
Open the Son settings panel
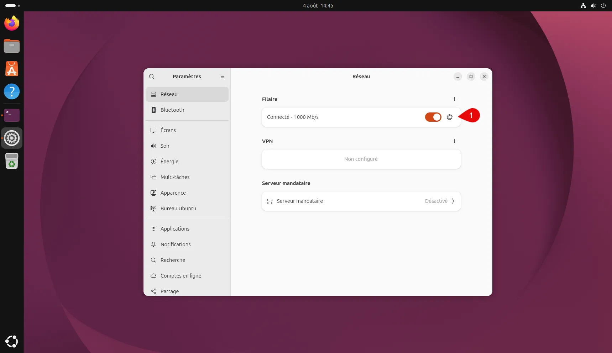click(187, 146)
